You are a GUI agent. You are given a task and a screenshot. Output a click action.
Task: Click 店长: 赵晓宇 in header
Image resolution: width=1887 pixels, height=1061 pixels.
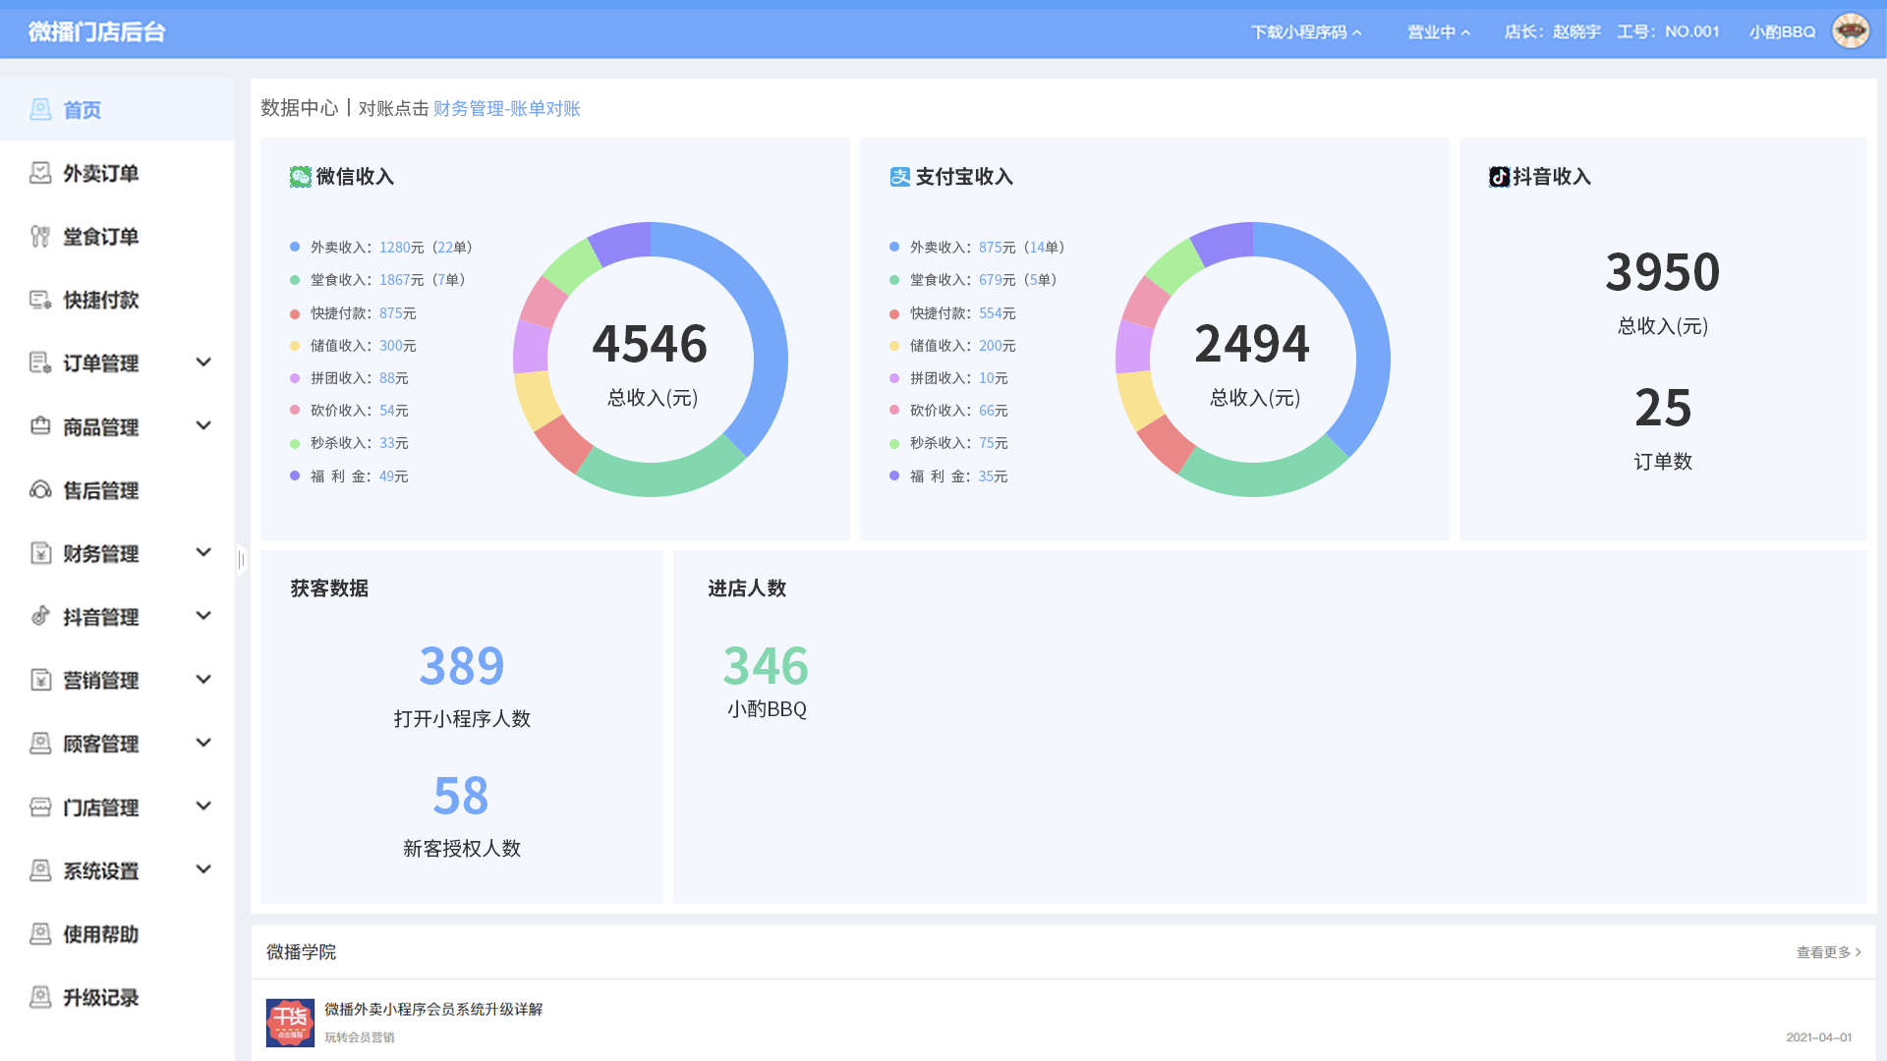tap(1552, 31)
